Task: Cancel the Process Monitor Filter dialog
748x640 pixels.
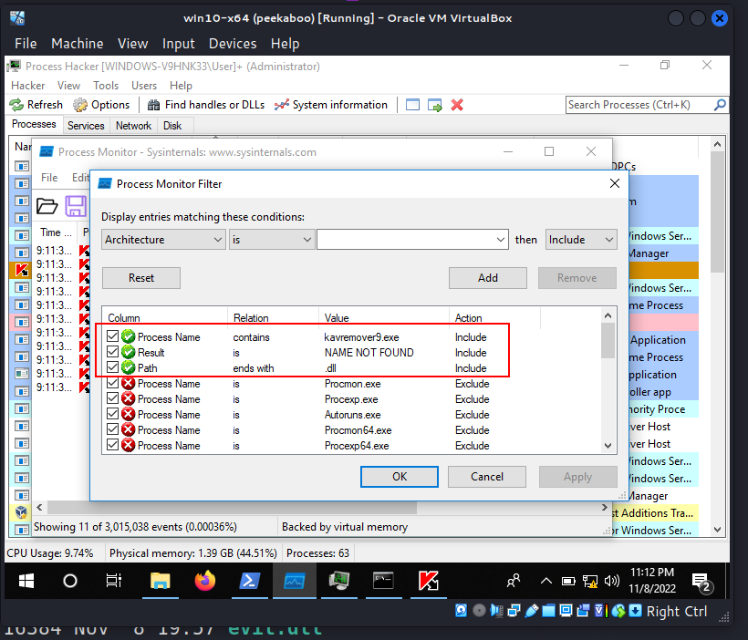Action: [x=486, y=477]
